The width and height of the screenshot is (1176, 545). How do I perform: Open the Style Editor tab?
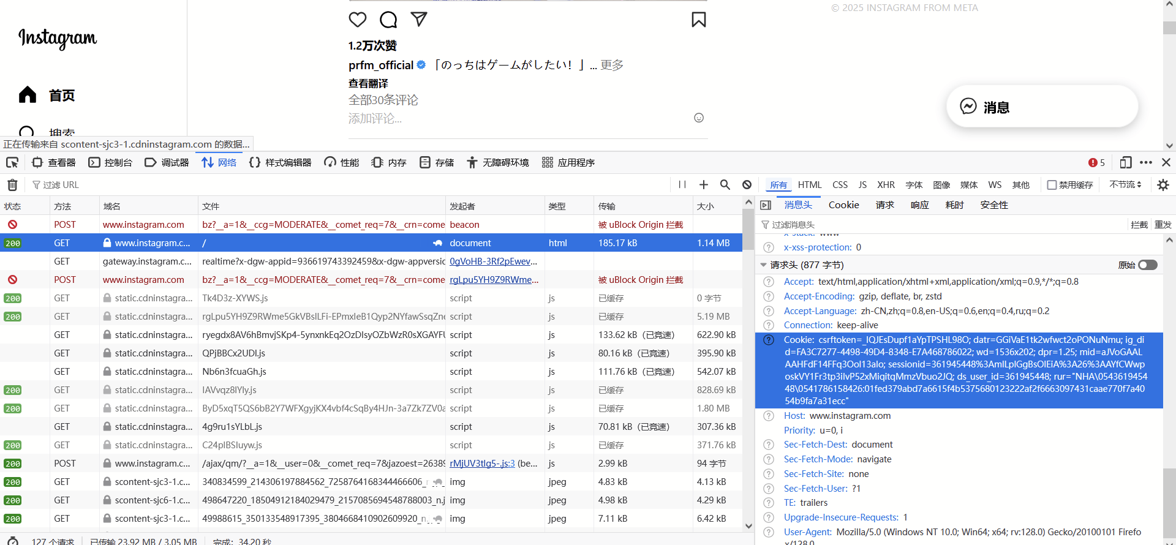click(280, 162)
